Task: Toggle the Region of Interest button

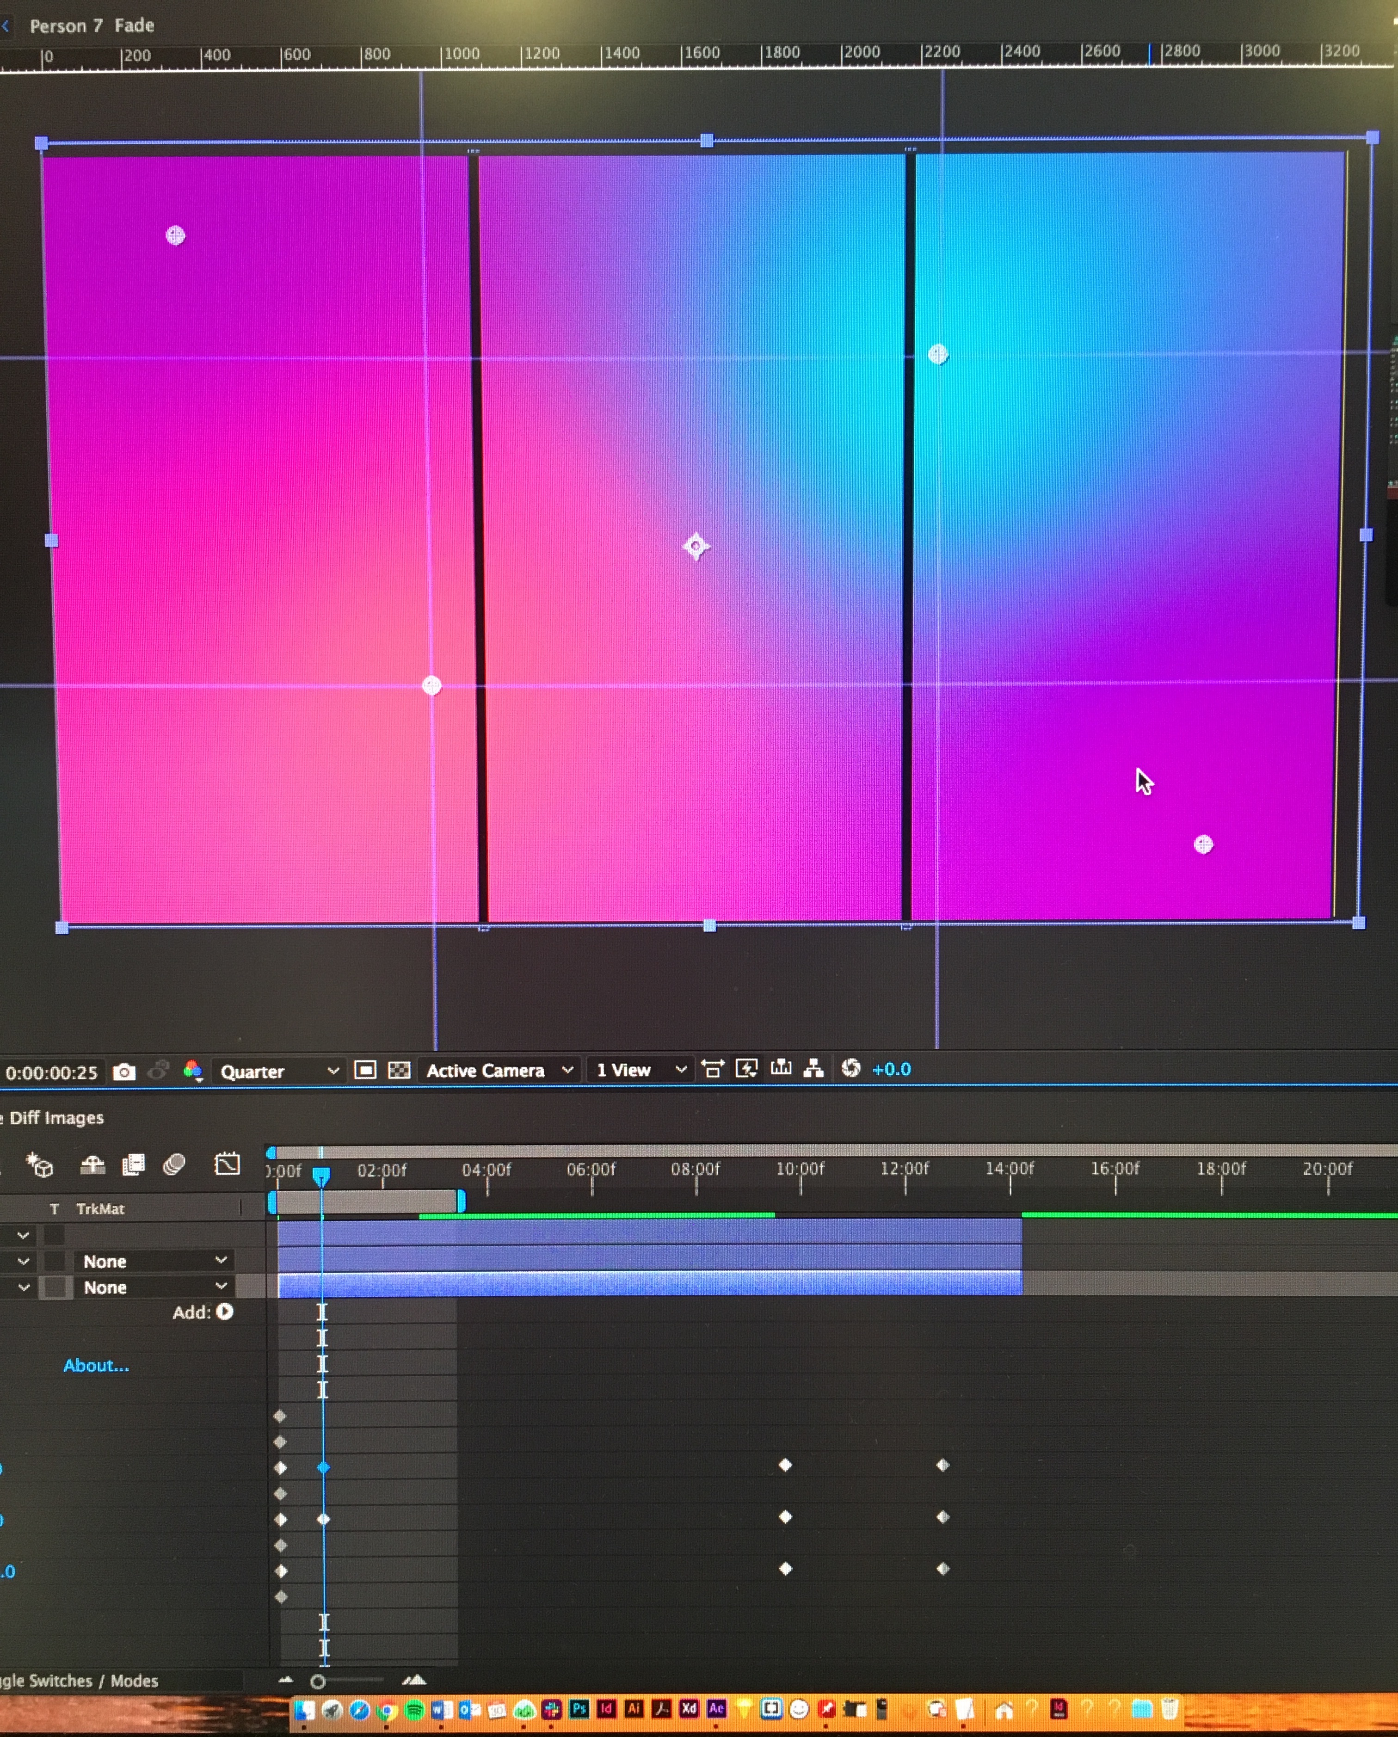Action: click(365, 1070)
